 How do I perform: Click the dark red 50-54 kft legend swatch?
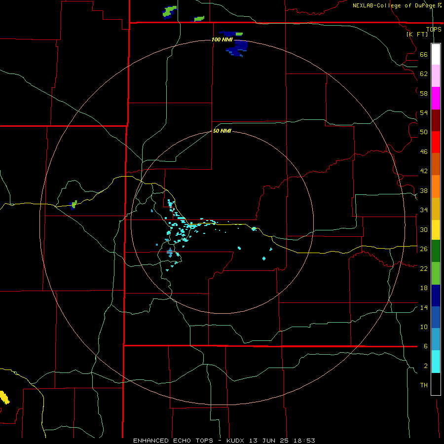tap(436, 120)
